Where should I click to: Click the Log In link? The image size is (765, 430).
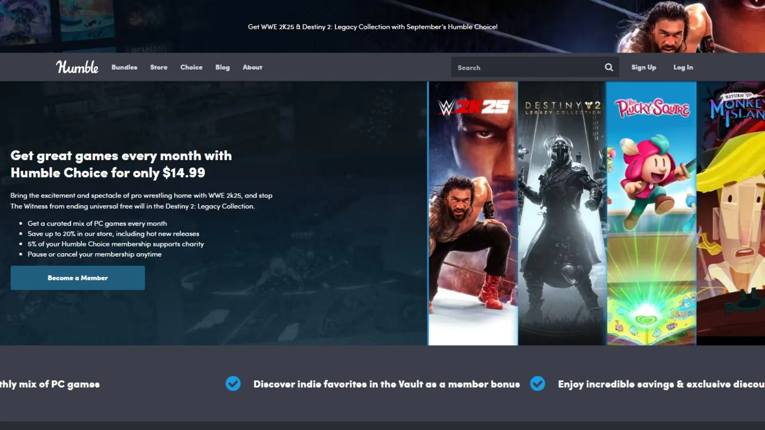[x=683, y=67]
